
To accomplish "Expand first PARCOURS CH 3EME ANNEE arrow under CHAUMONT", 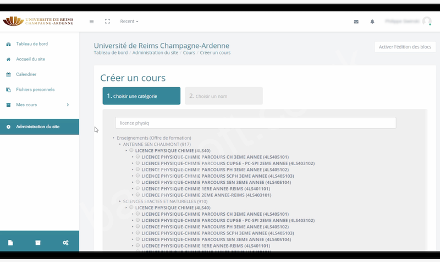I will [x=133, y=157].
